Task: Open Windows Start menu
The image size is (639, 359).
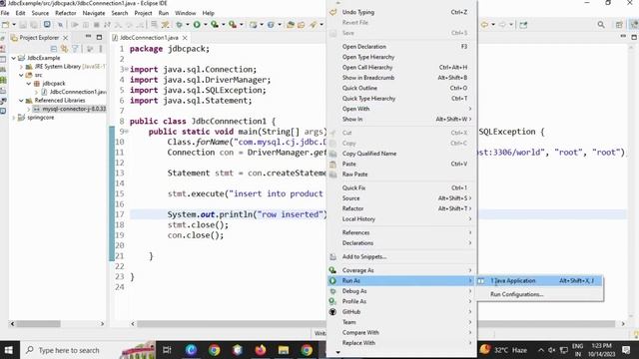Action: tap(8, 350)
